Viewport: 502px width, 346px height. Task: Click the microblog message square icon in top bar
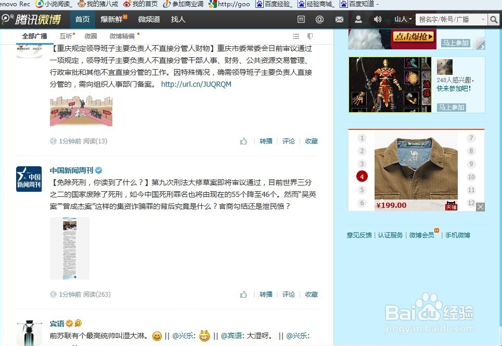pyautogui.click(x=301, y=19)
